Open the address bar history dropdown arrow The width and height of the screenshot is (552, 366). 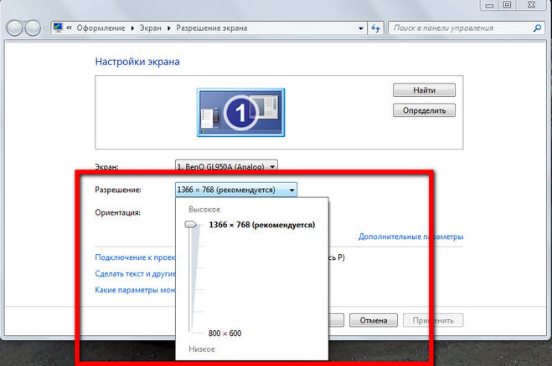[x=361, y=28]
